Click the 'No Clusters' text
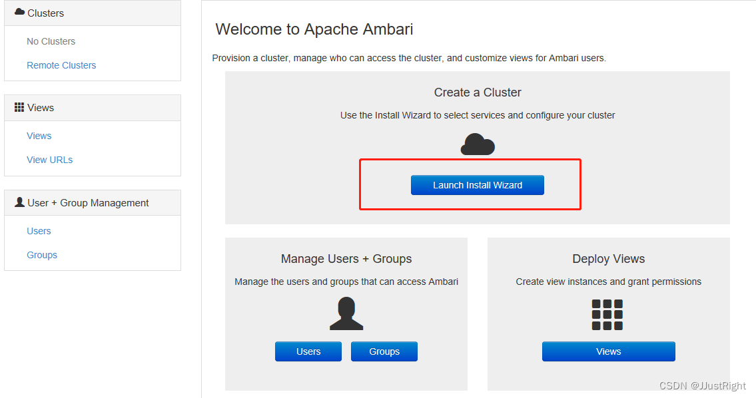The image size is (756, 398). point(51,41)
